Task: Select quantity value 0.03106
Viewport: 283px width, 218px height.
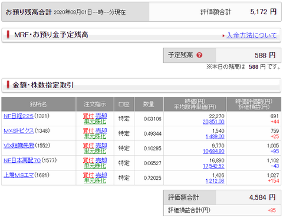Action: tap(153, 119)
